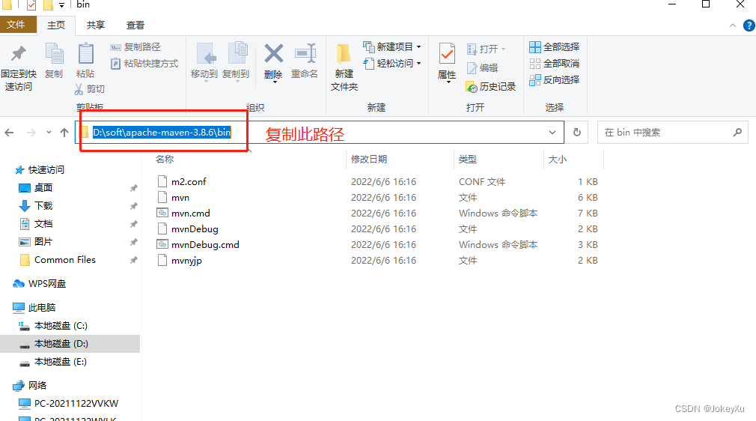Click the Properties (属性) checkmark icon
Image resolution: width=756 pixels, height=421 pixels.
(x=447, y=54)
